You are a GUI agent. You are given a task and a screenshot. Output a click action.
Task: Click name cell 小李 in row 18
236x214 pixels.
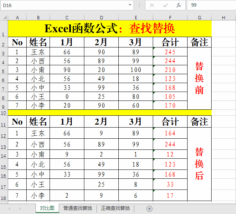click(38, 195)
